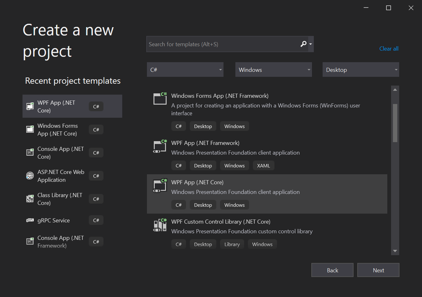Open the C# language filter dropdown

click(x=185, y=70)
